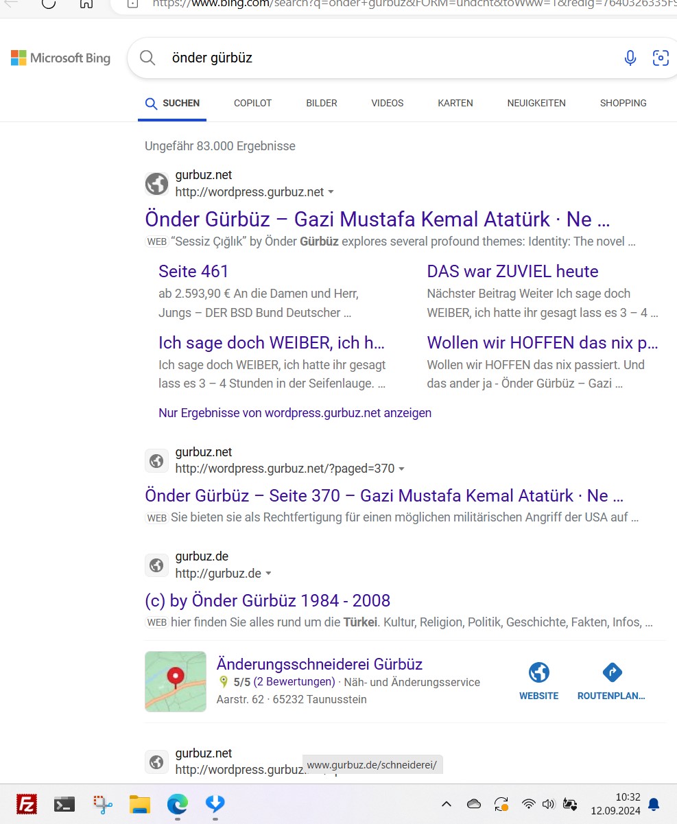Switch to Microsoft Edge in taskbar

(x=178, y=804)
